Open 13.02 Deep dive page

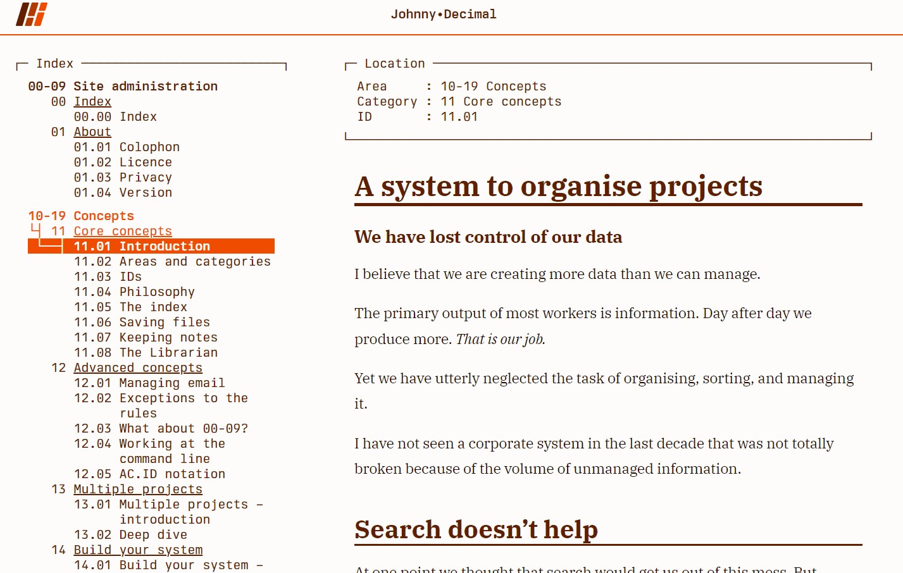pos(130,535)
